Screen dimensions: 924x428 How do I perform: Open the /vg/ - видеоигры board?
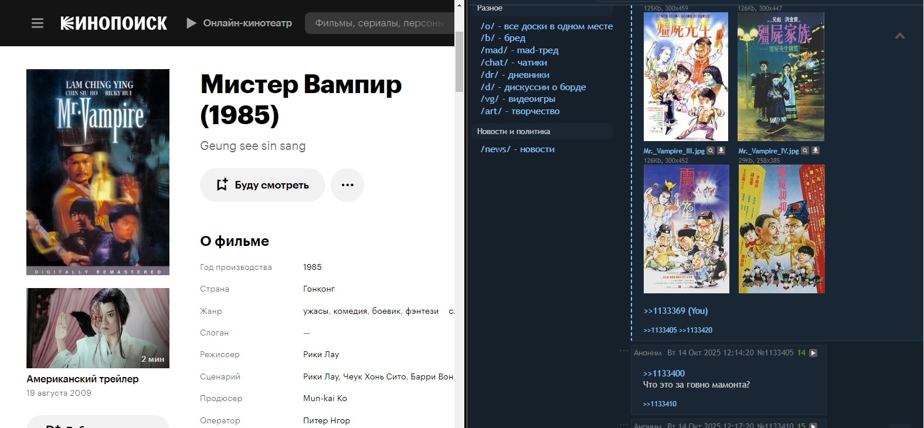[x=518, y=99]
